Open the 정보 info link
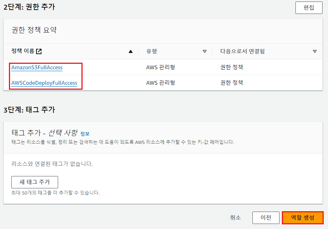The image size is (328, 229). [85, 133]
